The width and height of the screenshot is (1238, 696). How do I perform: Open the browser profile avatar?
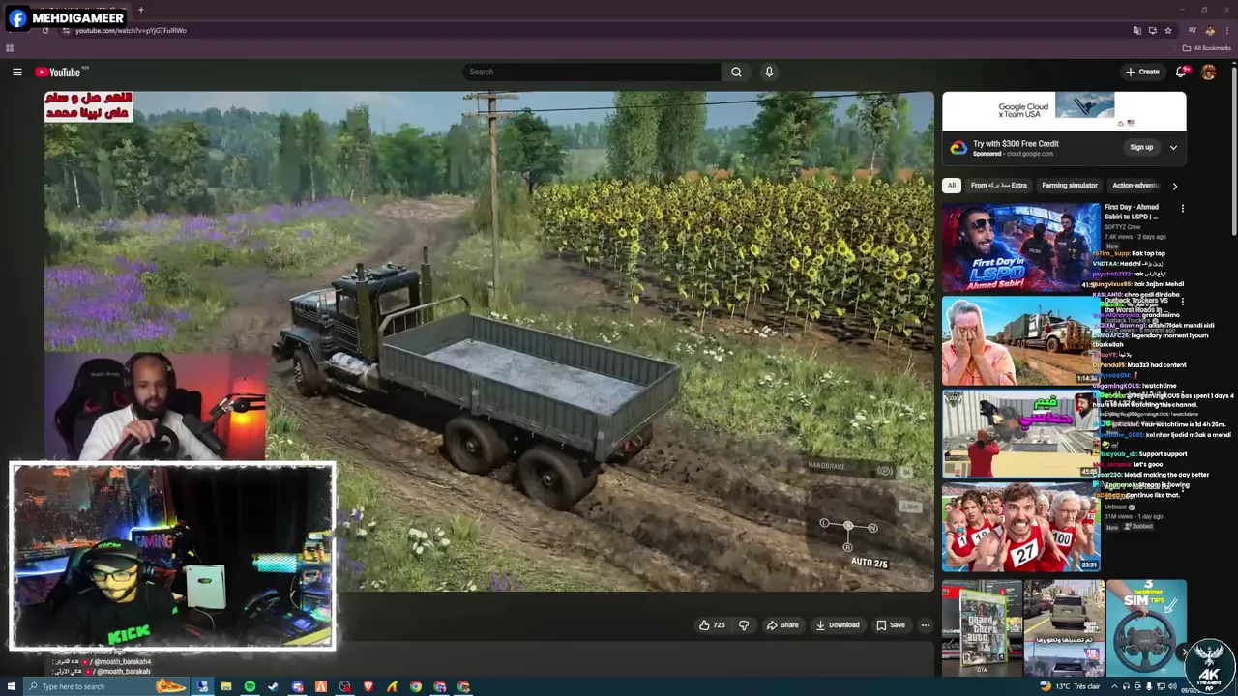[x=1209, y=30]
